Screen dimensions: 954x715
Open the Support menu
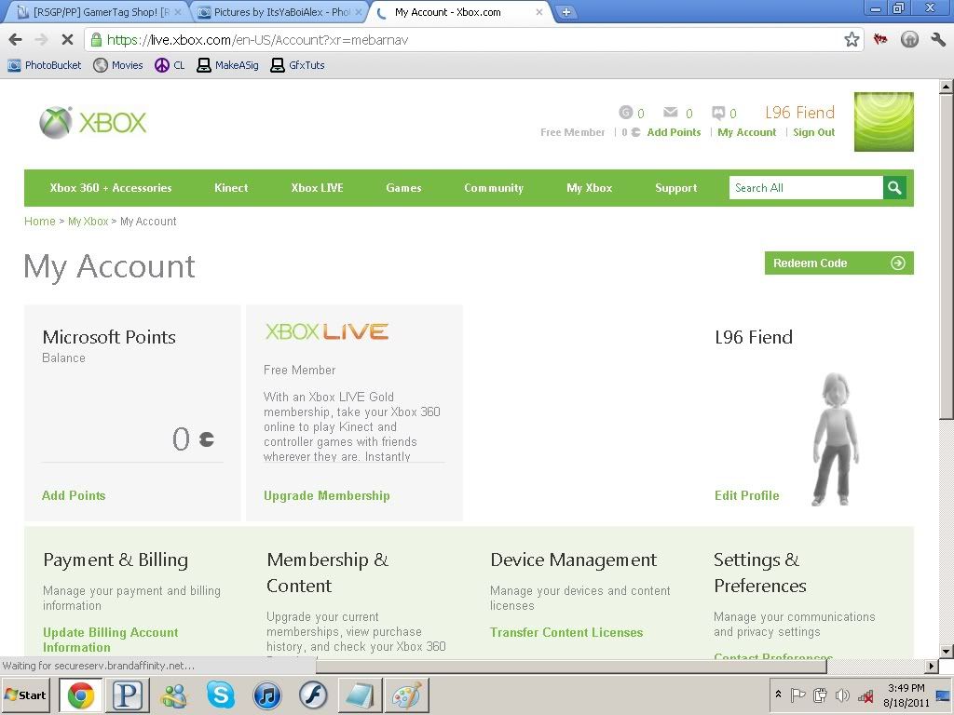point(676,188)
